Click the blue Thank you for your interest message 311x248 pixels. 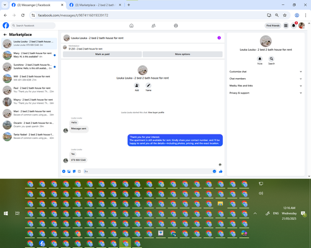tap(175, 140)
